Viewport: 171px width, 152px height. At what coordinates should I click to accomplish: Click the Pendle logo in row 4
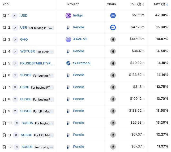(68, 51)
